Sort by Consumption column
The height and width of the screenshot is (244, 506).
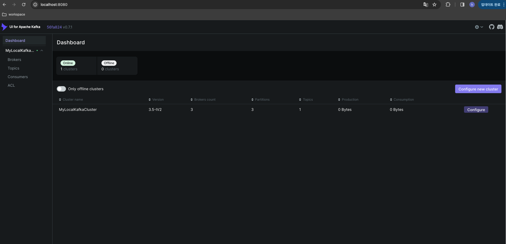pos(402,100)
